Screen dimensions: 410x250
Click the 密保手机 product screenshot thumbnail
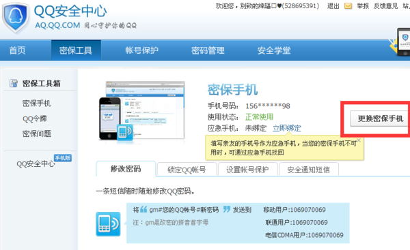[x=142, y=110]
